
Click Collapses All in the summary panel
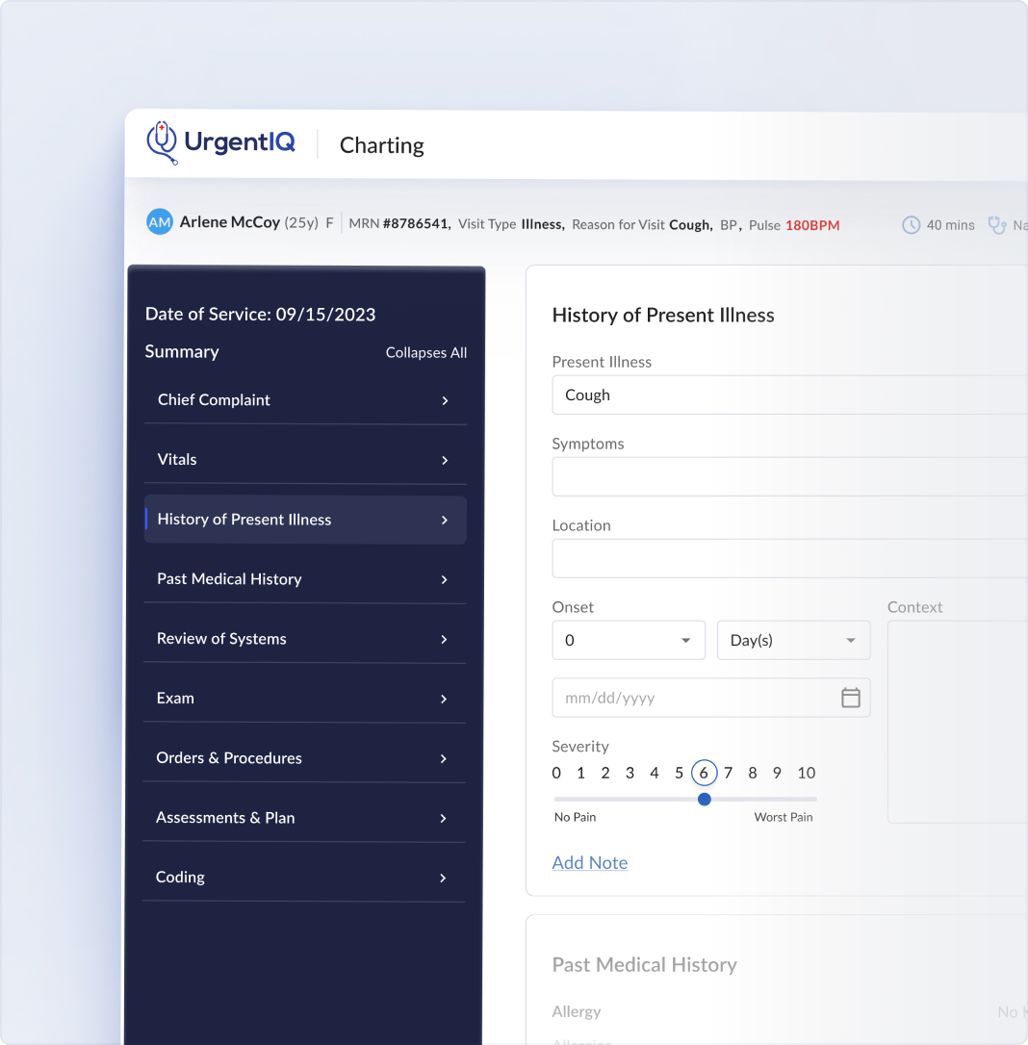click(x=425, y=352)
